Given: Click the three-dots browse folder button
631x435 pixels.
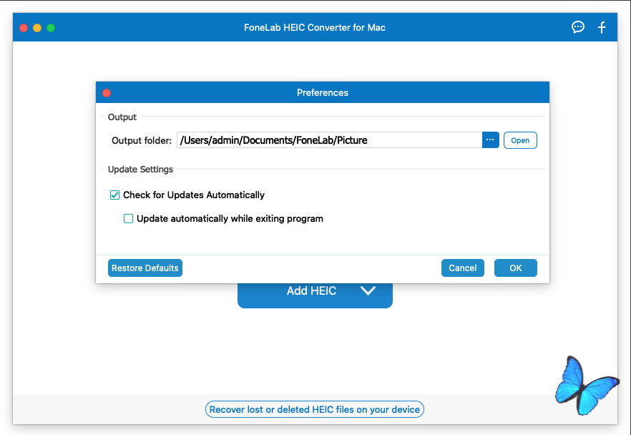Looking at the screenshot, I should coord(490,140).
